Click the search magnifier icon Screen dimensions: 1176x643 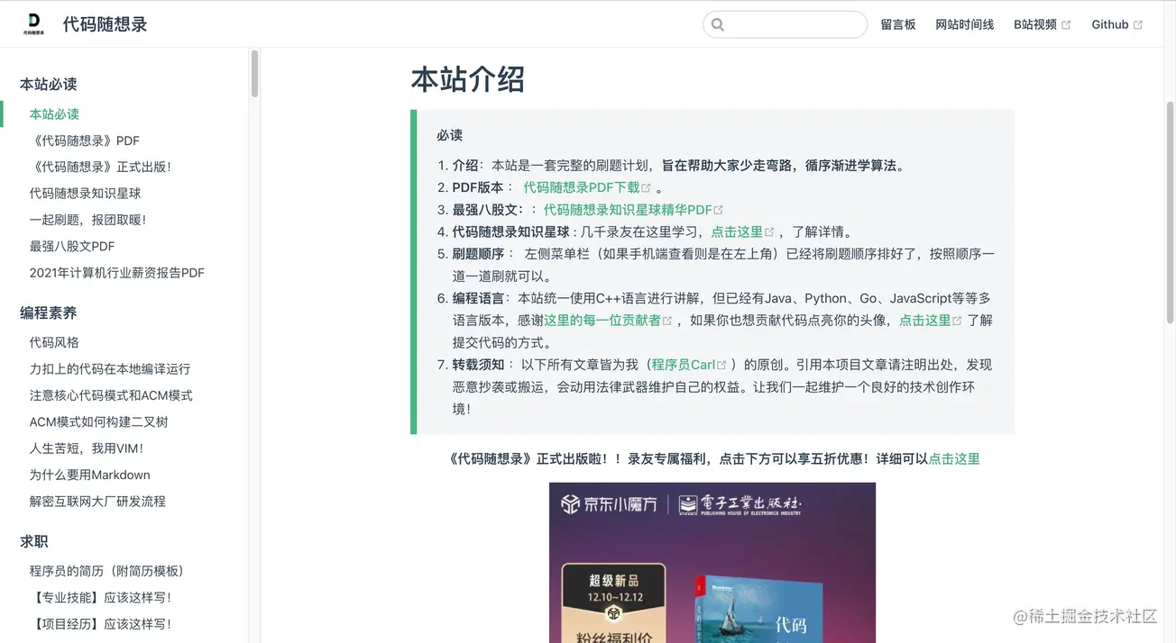(x=718, y=24)
